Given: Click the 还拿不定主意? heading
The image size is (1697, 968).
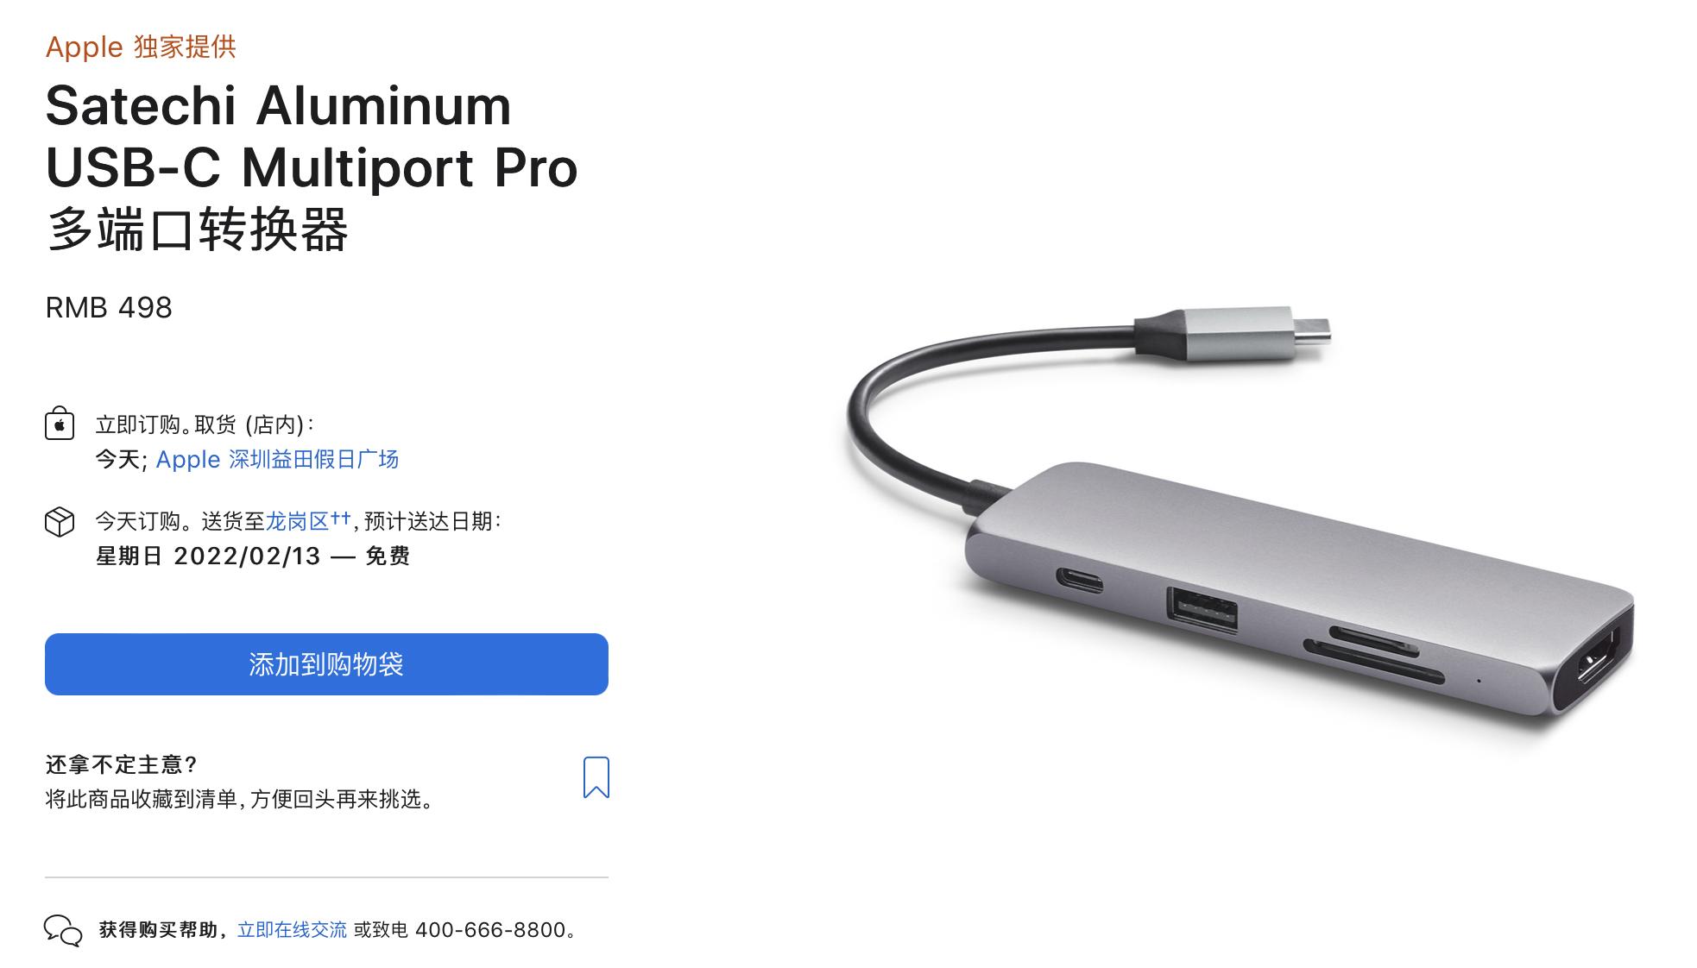Looking at the screenshot, I should (122, 764).
